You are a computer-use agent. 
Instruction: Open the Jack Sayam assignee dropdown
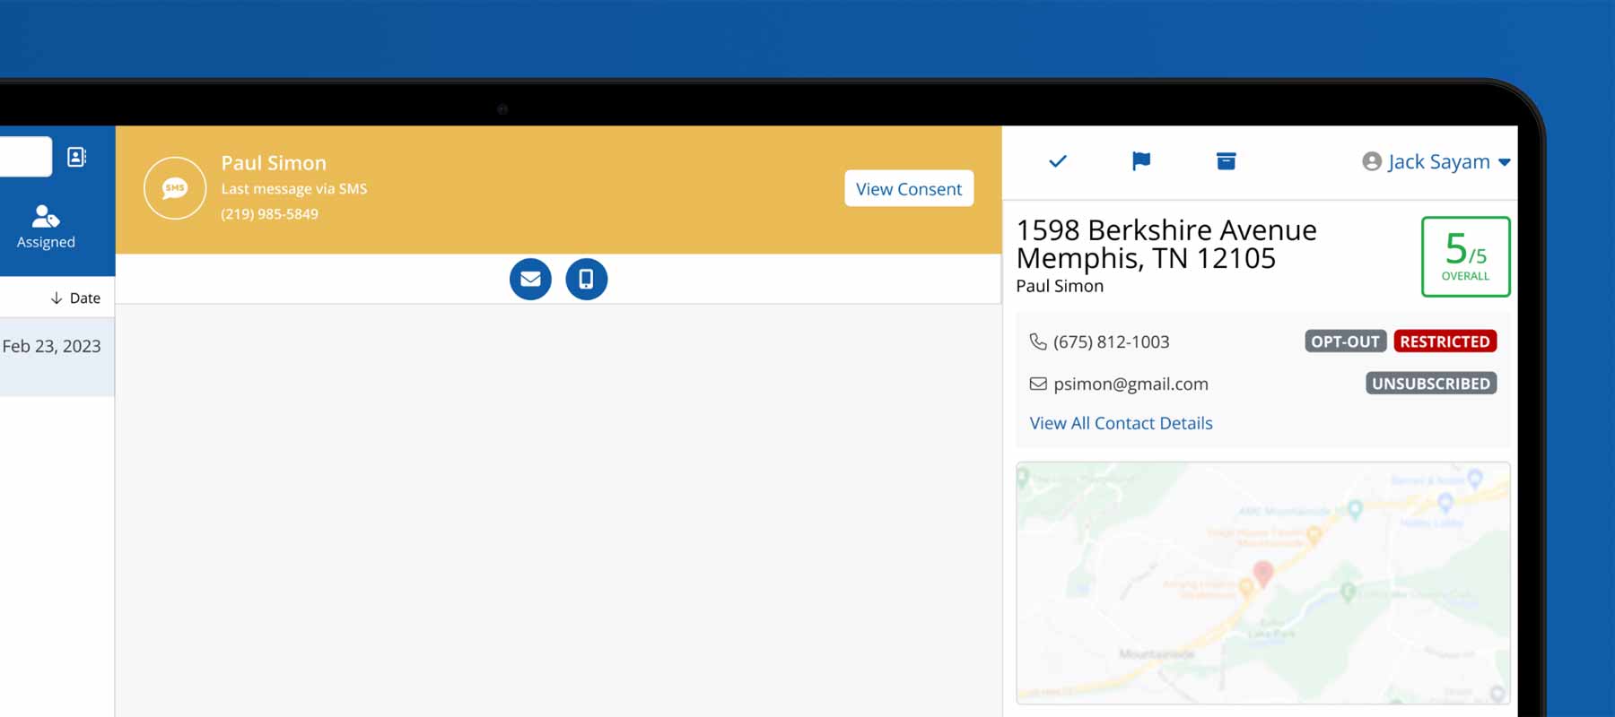(x=1436, y=161)
